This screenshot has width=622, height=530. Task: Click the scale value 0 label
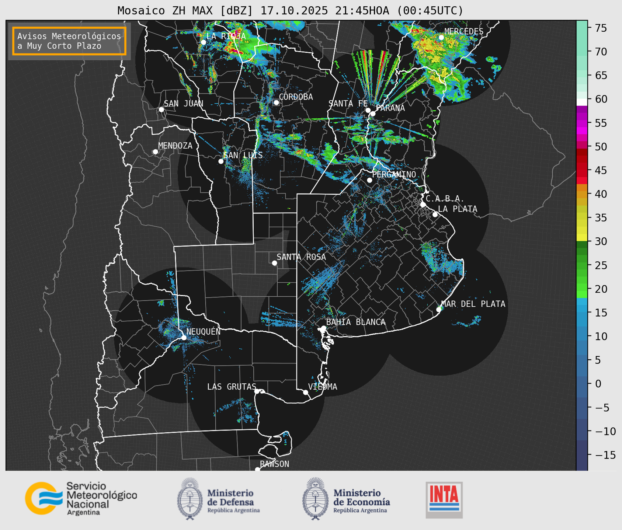pos(598,384)
